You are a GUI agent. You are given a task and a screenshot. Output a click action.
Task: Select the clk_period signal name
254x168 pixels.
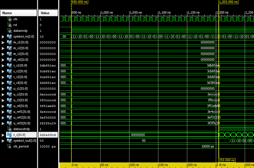point(21,146)
